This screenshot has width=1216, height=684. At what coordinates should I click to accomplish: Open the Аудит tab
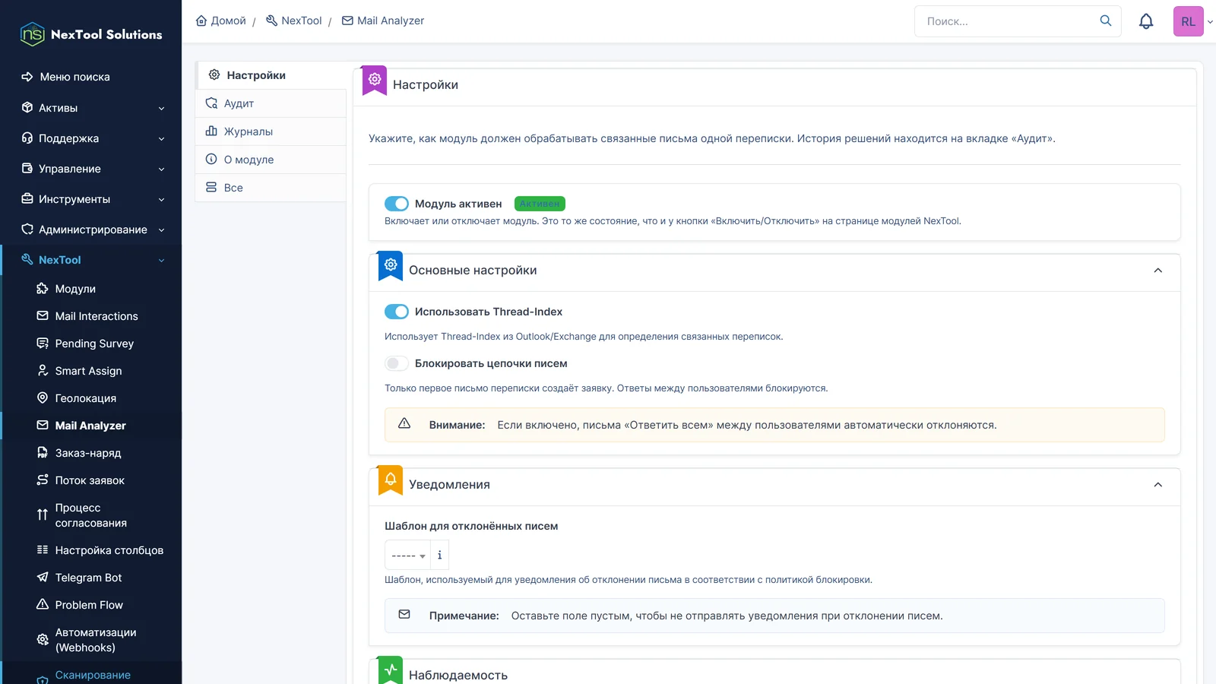pyautogui.click(x=271, y=103)
